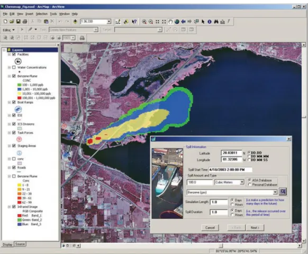
Task: Click the yellow 10,001 - 100,000 ppb swatch
Action: coord(19,94)
